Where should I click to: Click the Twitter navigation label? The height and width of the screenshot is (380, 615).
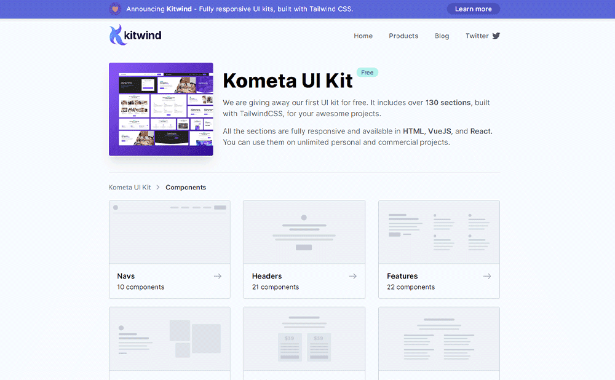tap(477, 36)
